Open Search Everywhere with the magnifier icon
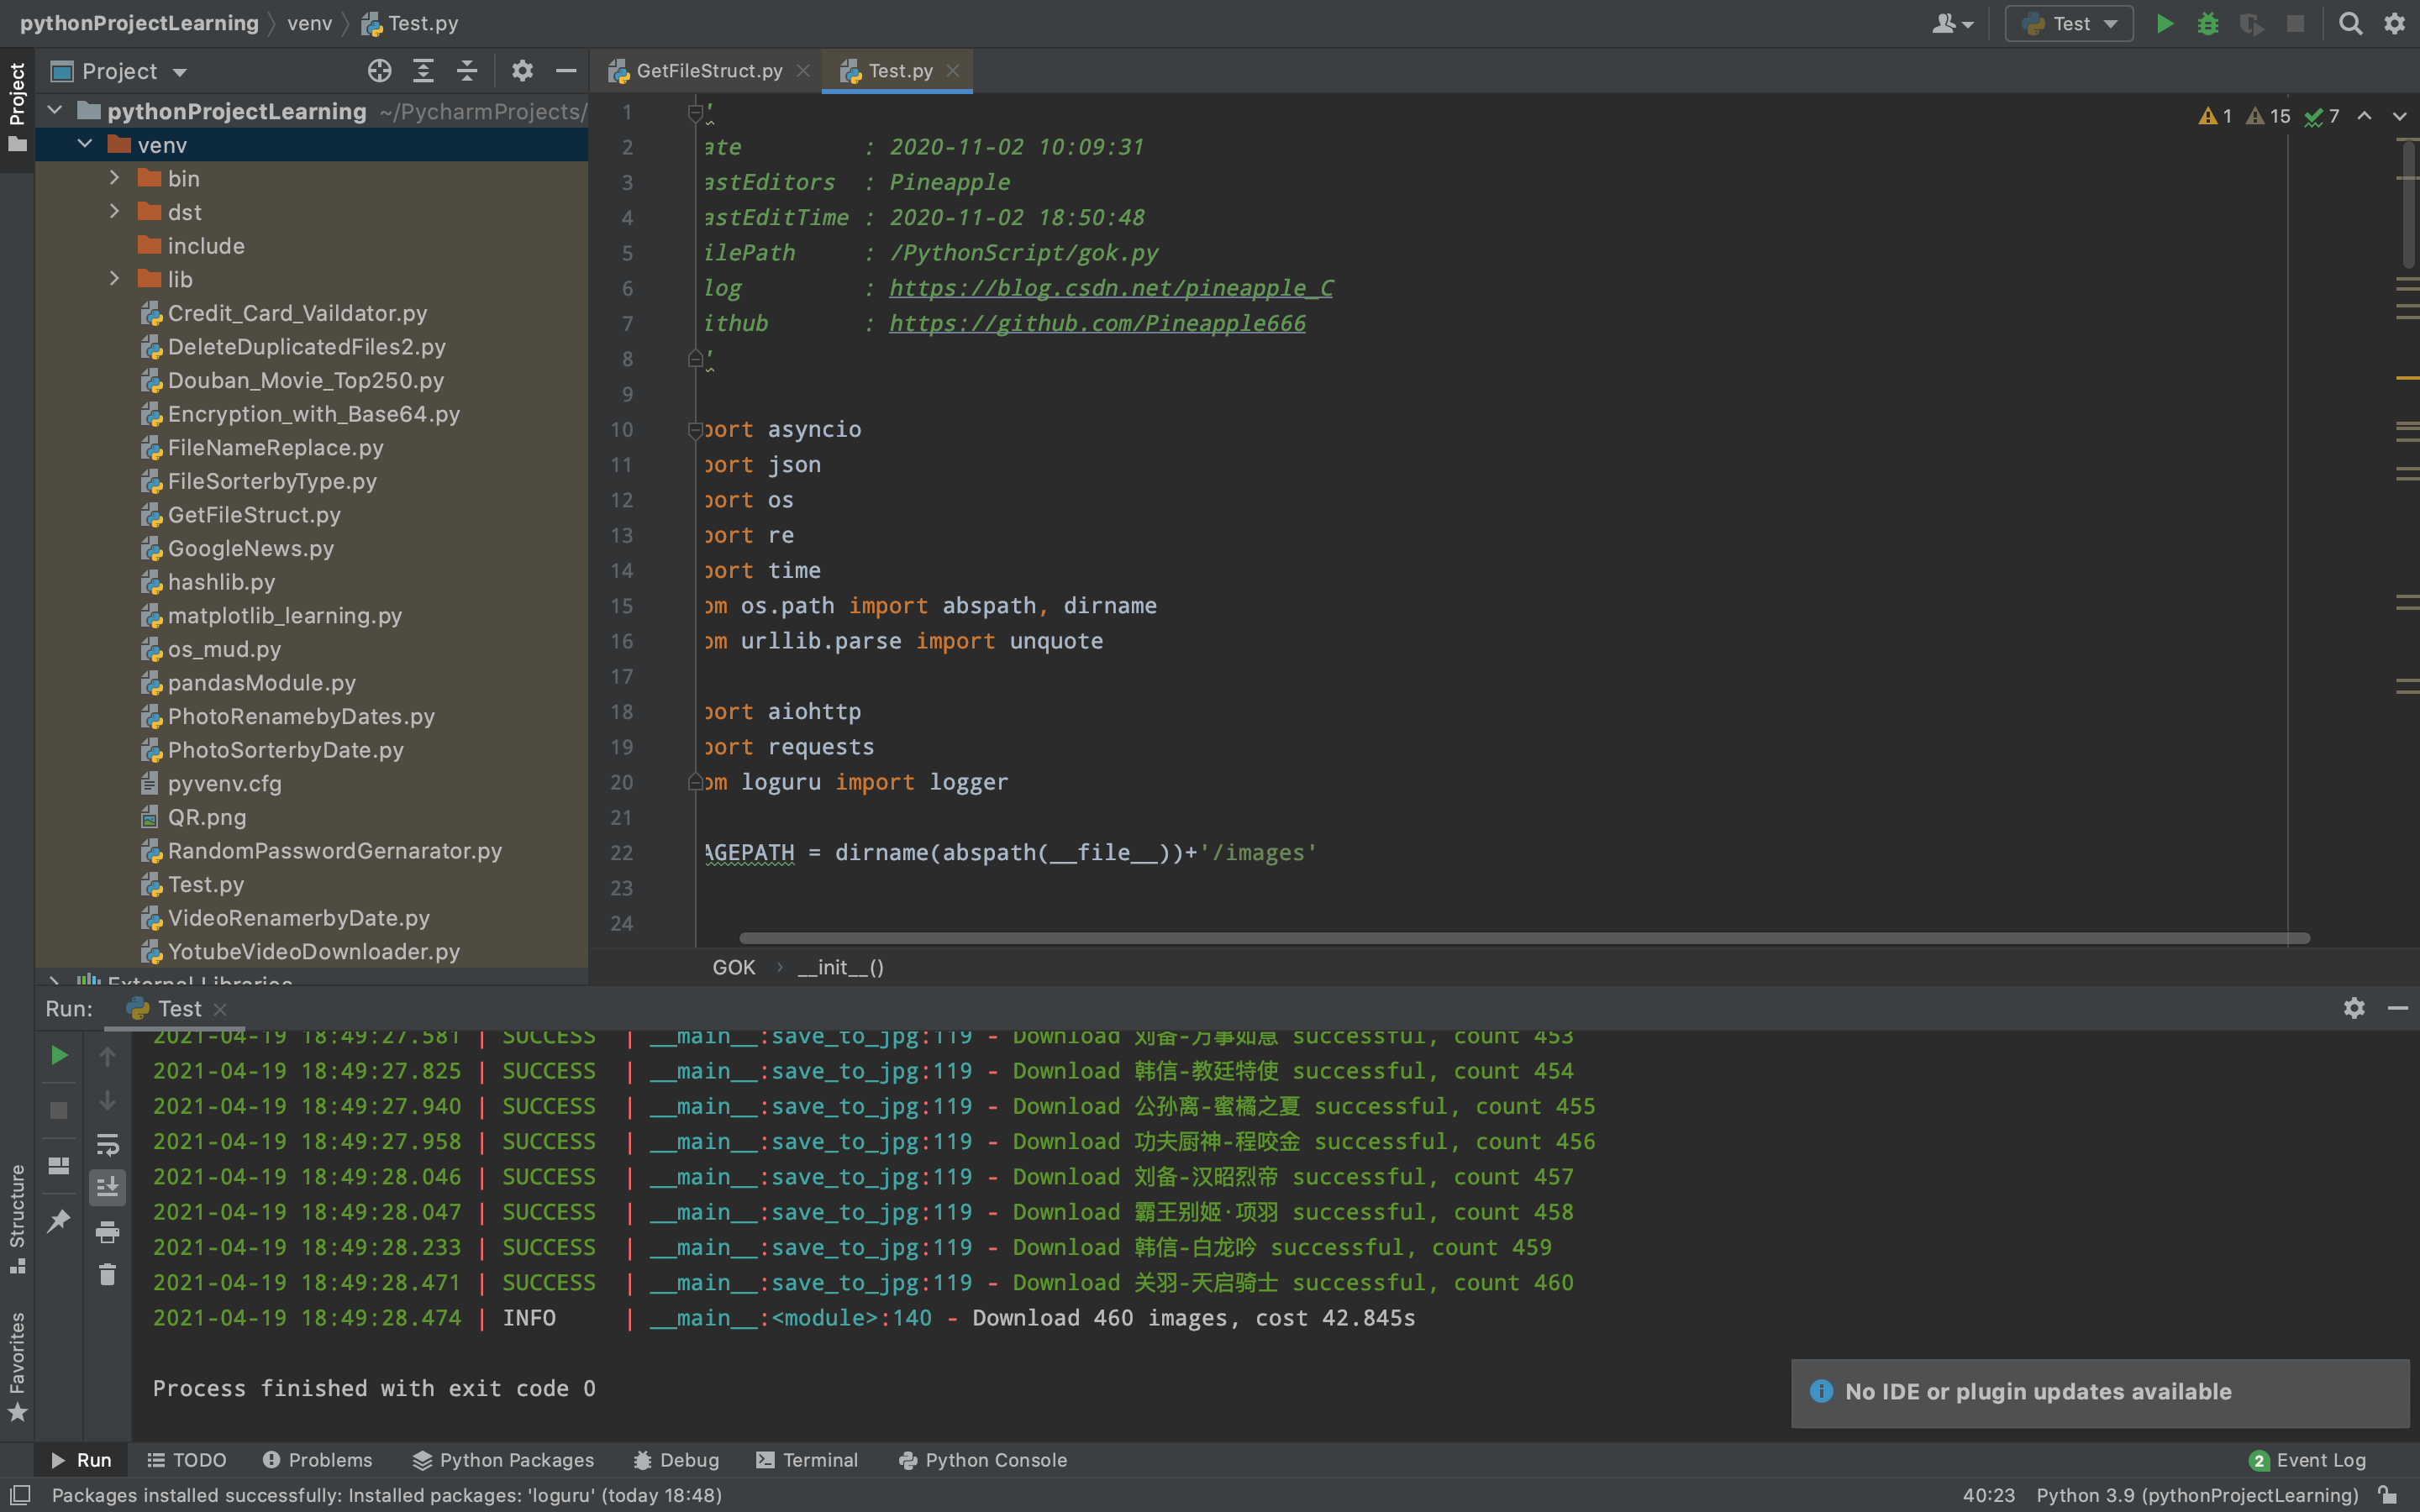 coord(2351,24)
